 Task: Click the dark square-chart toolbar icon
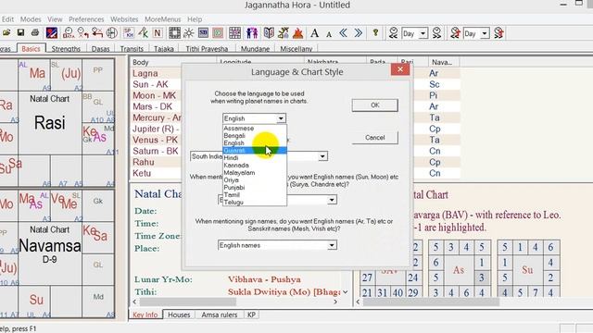click(174, 33)
